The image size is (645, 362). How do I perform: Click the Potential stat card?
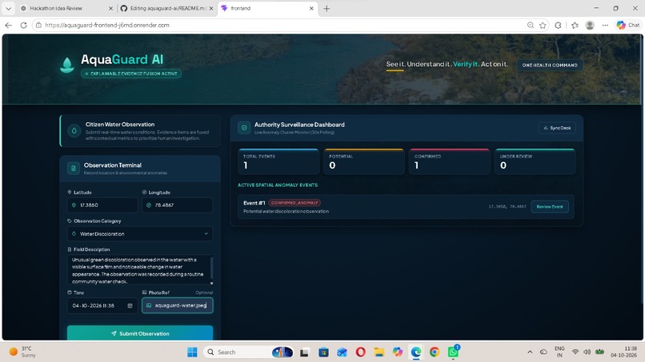(x=364, y=161)
